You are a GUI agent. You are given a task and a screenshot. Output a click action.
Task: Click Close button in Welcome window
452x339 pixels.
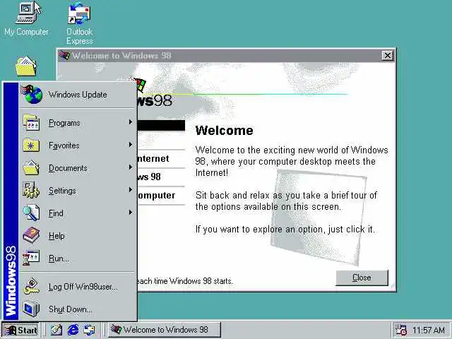(362, 278)
